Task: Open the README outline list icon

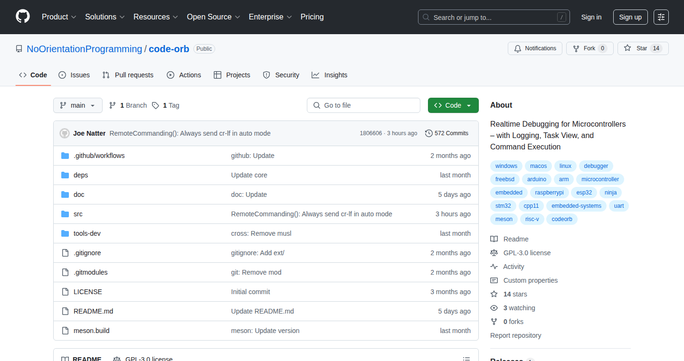Action: point(466,359)
